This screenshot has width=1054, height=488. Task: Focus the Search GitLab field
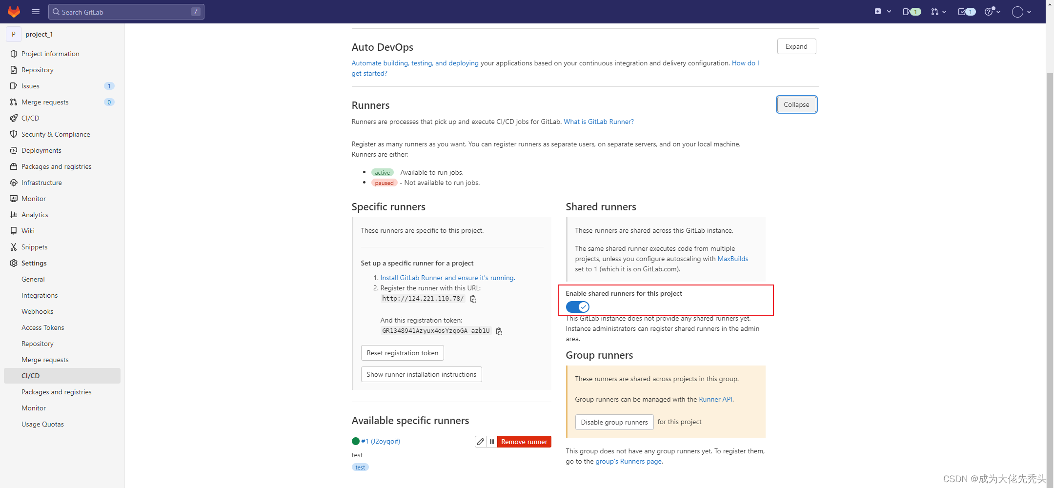click(x=126, y=12)
